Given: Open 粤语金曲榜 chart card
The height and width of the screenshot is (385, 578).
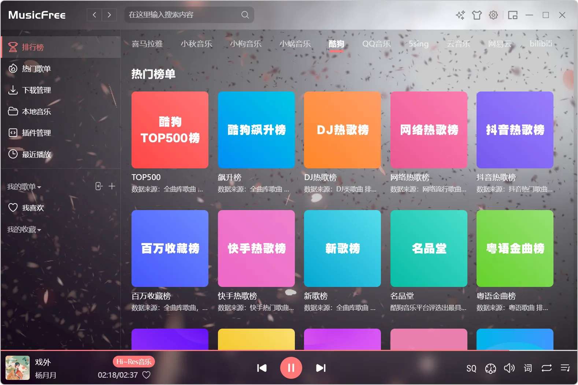Looking at the screenshot, I should (x=515, y=248).
